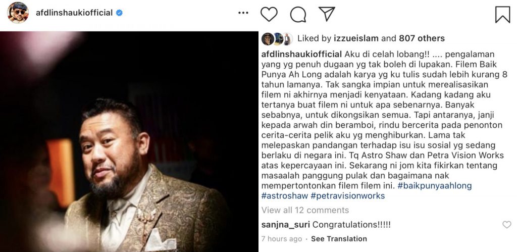517x252 pixels.
Task: Share post via paper plane icon
Action: [327, 14]
